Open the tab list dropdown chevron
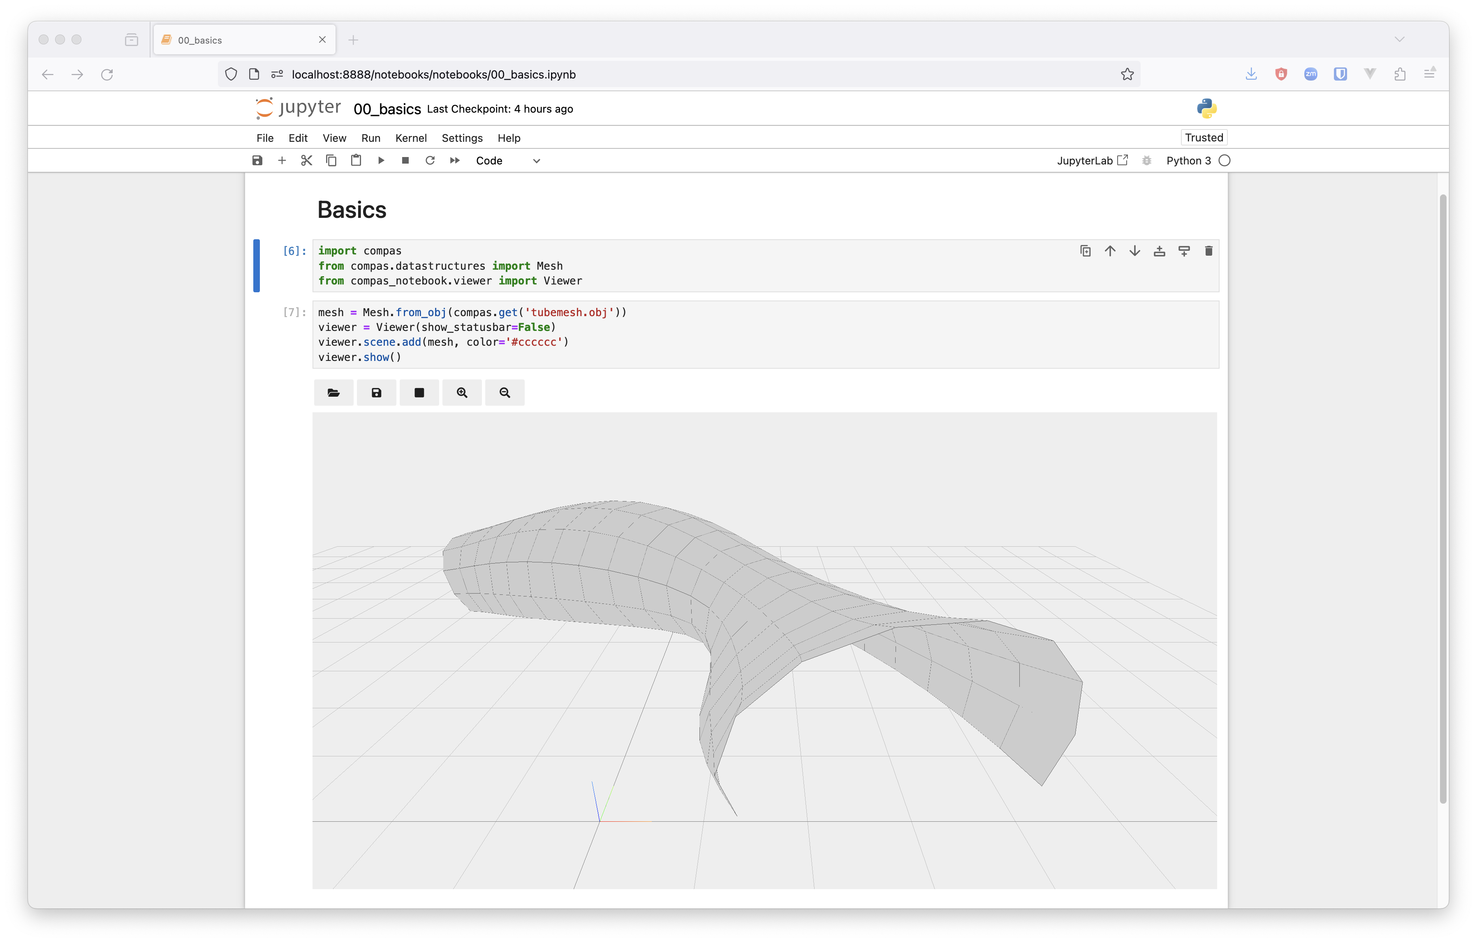Image resolution: width=1477 pixels, height=943 pixels. 1399,39
